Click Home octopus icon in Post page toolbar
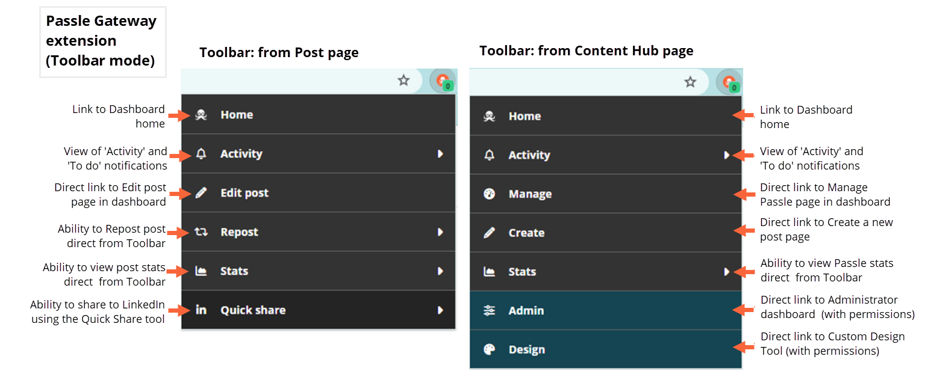This screenshot has height=383, width=931. point(201,115)
